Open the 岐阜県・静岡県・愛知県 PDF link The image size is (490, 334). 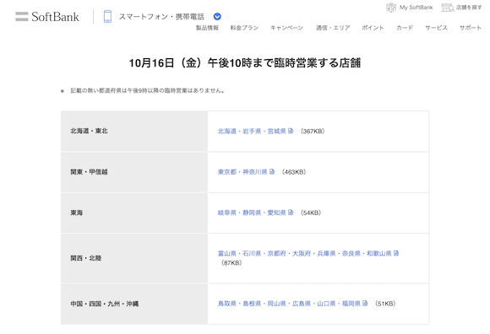click(x=252, y=213)
